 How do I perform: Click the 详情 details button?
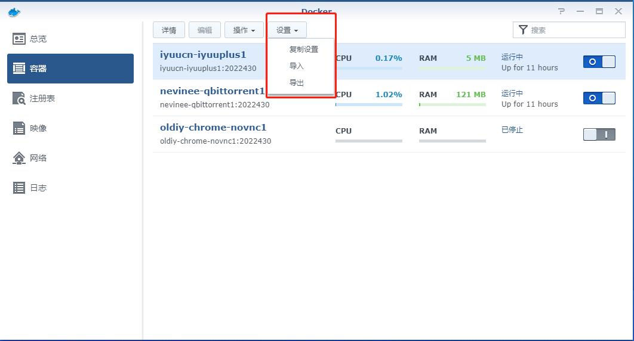[168, 30]
